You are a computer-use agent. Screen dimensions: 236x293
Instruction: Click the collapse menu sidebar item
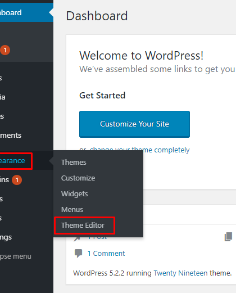(x=16, y=256)
